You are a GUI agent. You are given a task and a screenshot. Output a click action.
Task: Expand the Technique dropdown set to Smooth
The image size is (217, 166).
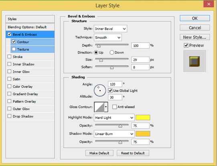(108, 37)
